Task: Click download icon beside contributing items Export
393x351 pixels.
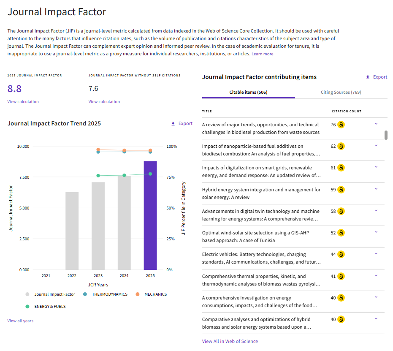Action: point(368,77)
